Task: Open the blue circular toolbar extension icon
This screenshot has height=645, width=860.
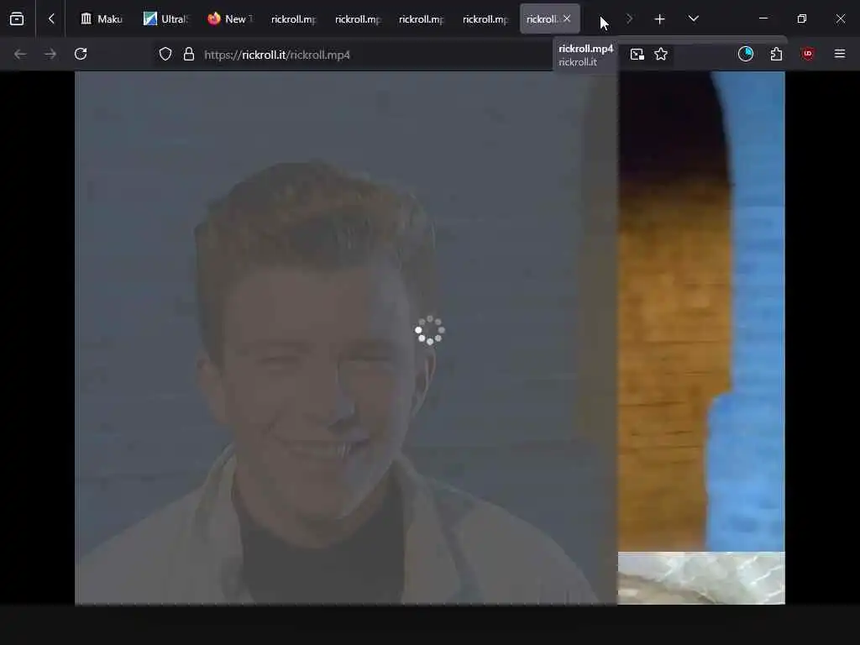Action: 746,54
